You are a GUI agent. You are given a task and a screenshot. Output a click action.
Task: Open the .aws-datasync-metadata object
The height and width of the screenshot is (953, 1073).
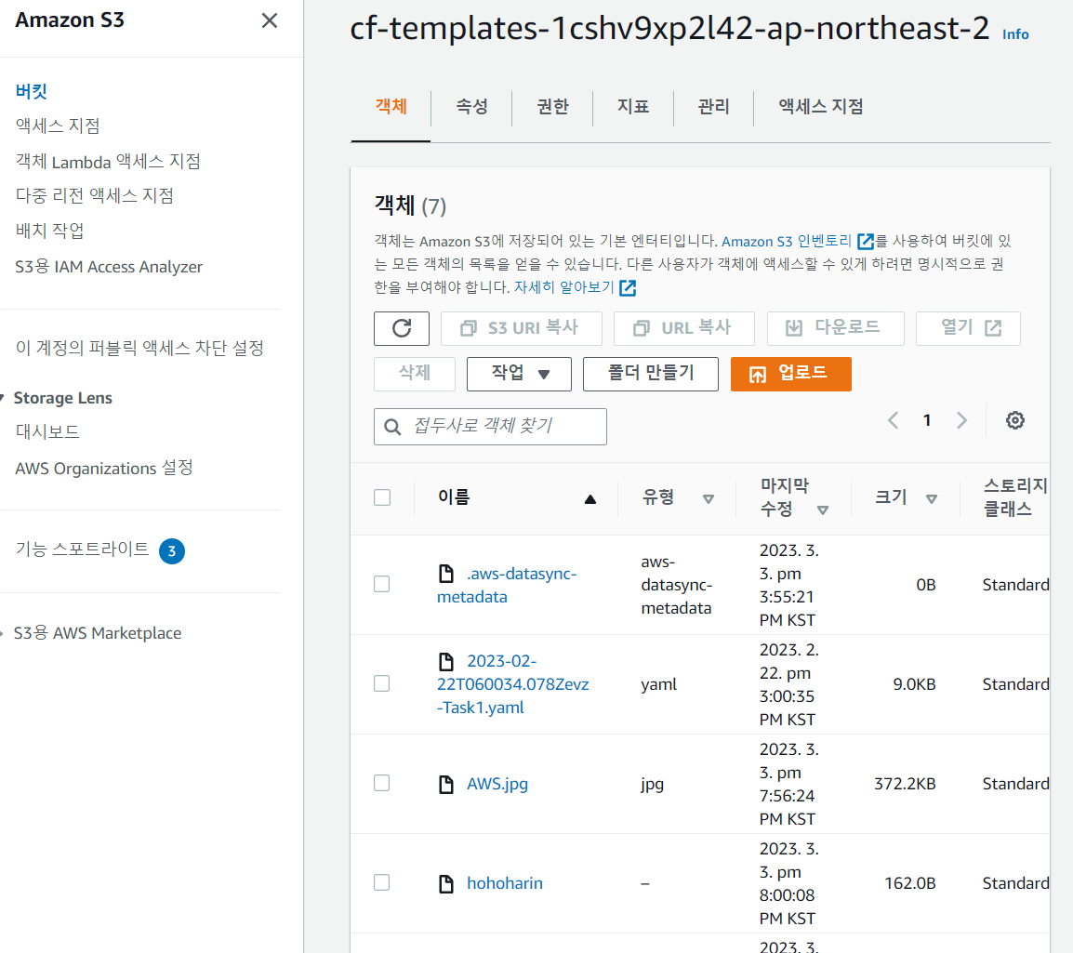click(x=507, y=585)
